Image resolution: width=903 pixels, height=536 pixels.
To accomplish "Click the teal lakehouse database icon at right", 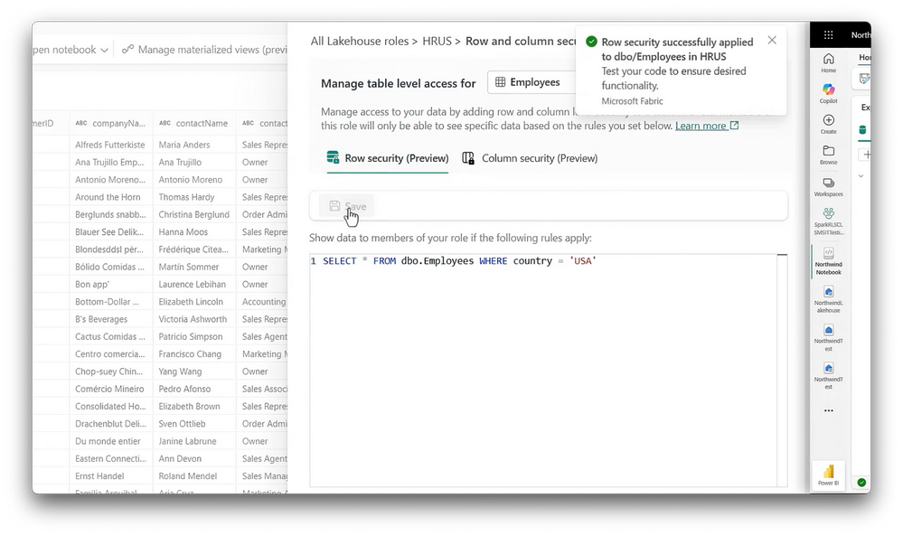I will tap(862, 129).
